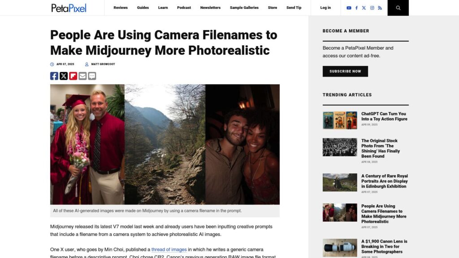Open 'ChatGPT Can Turn You Into a Toy Action Figure'

coord(384,116)
